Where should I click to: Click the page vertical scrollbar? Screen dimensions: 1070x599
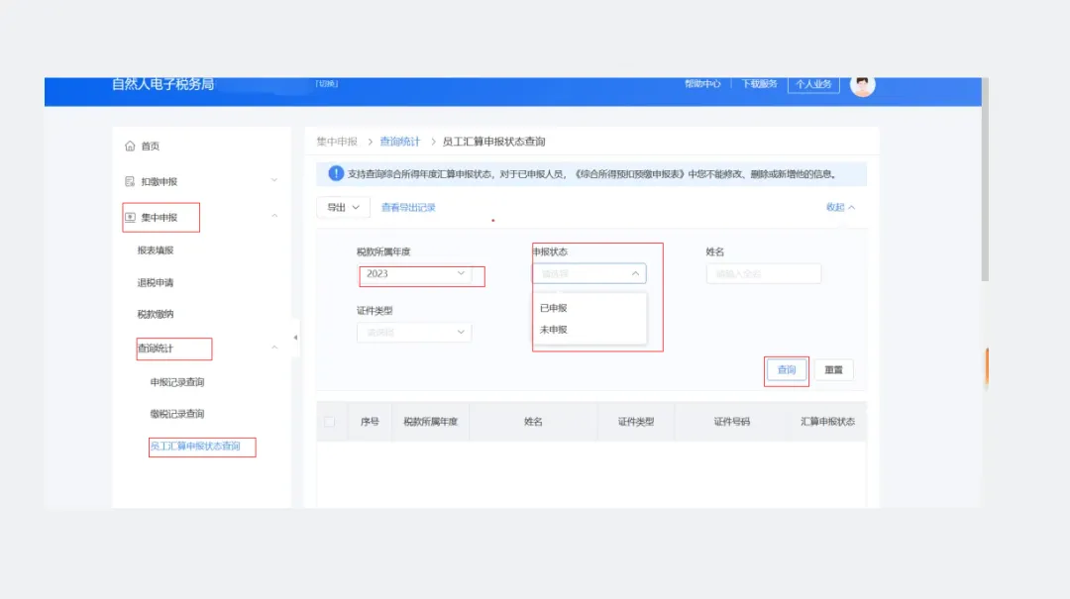point(985,179)
